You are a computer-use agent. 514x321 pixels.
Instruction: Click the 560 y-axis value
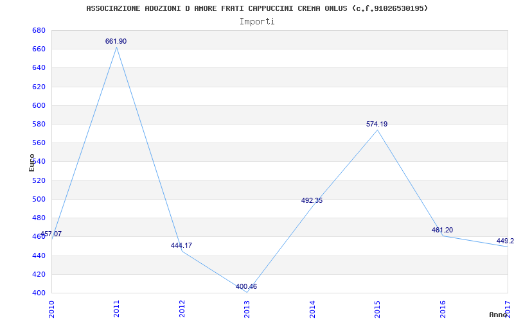(39, 143)
